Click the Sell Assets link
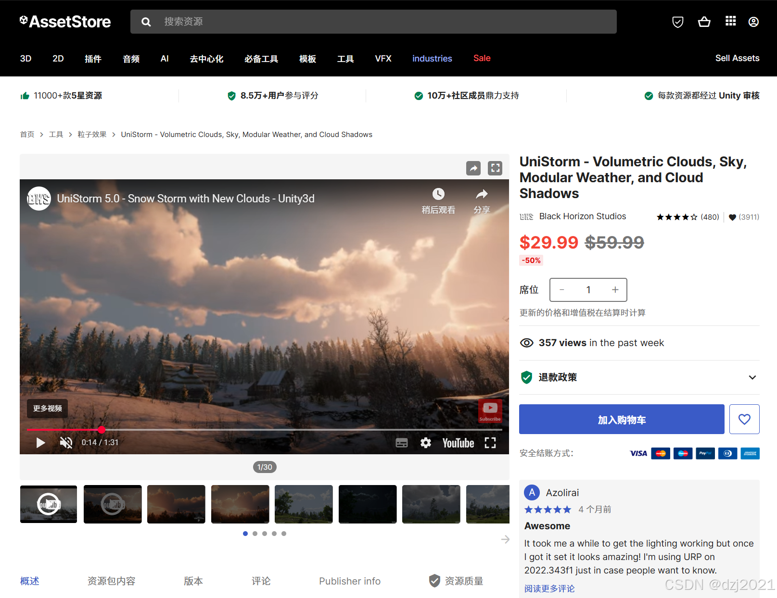The height and width of the screenshot is (598, 777). coord(737,58)
